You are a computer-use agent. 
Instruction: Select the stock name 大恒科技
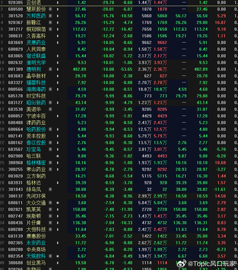[x=36, y=230]
